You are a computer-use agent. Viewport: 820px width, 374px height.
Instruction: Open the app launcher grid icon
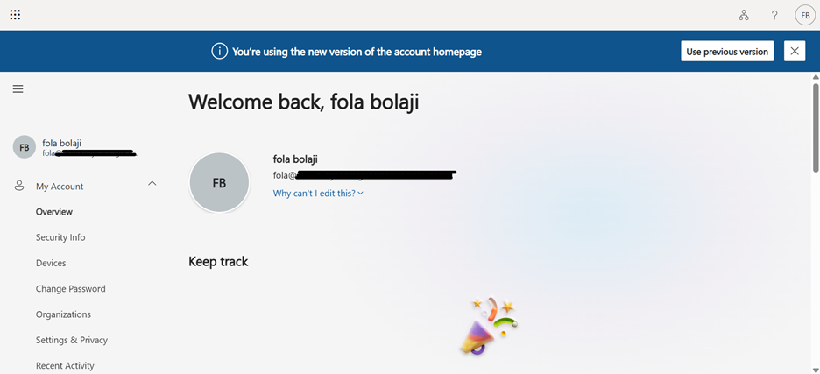(15, 15)
